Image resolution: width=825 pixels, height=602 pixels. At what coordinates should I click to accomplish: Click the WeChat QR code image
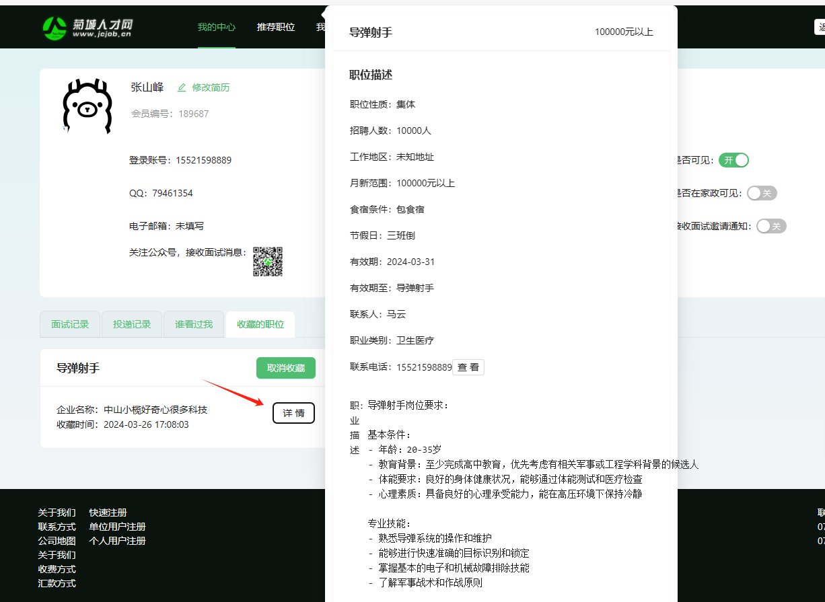pos(267,262)
